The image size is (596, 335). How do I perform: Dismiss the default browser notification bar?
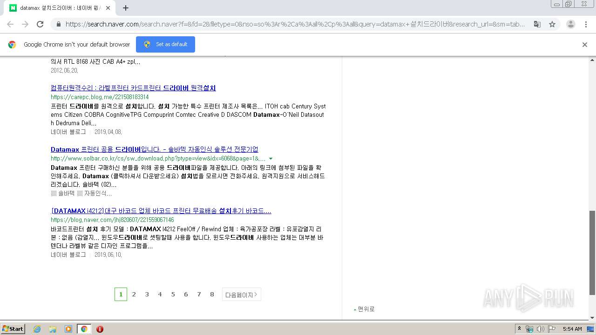[x=585, y=45]
